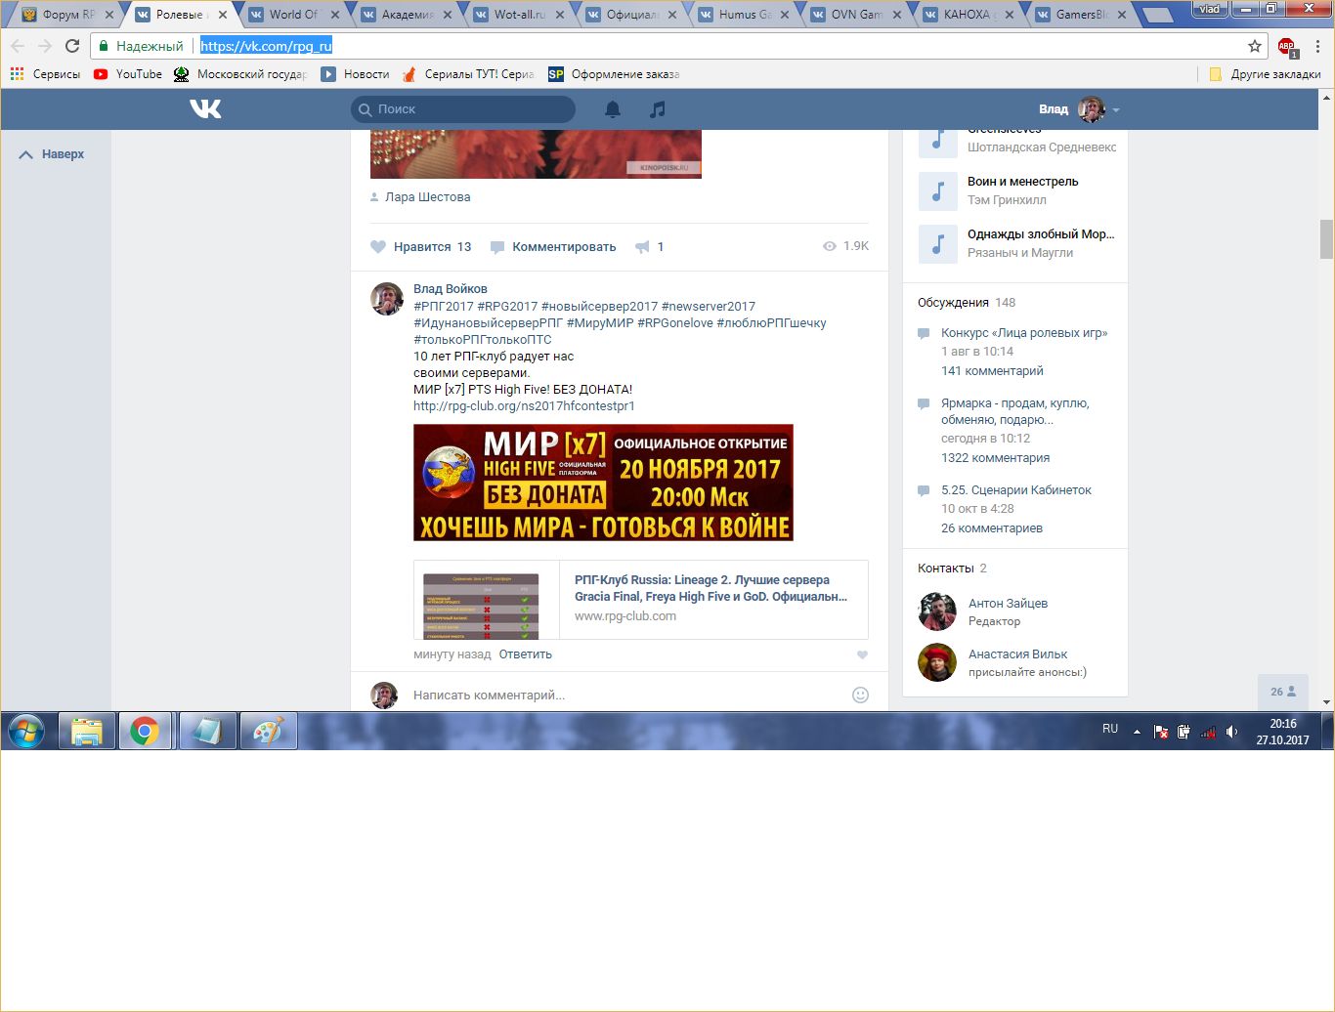
Task: Click the 26 friends online counter button
Action: [1282, 692]
